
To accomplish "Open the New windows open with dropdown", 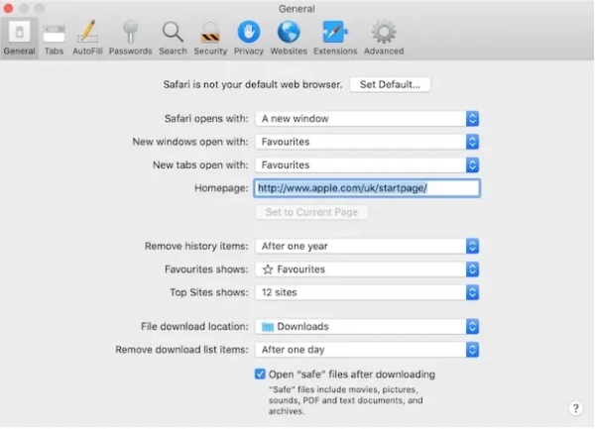I will point(367,142).
